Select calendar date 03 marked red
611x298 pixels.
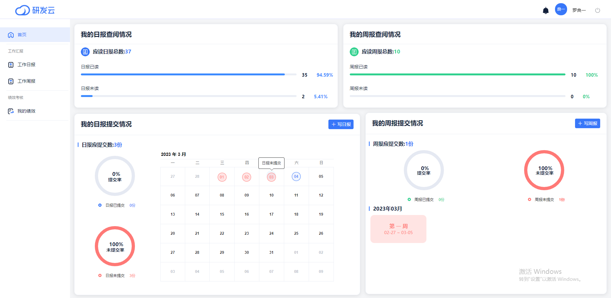click(x=271, y=177)
